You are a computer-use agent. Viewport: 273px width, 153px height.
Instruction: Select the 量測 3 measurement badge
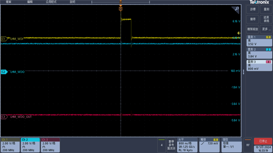tap(259, 65)
